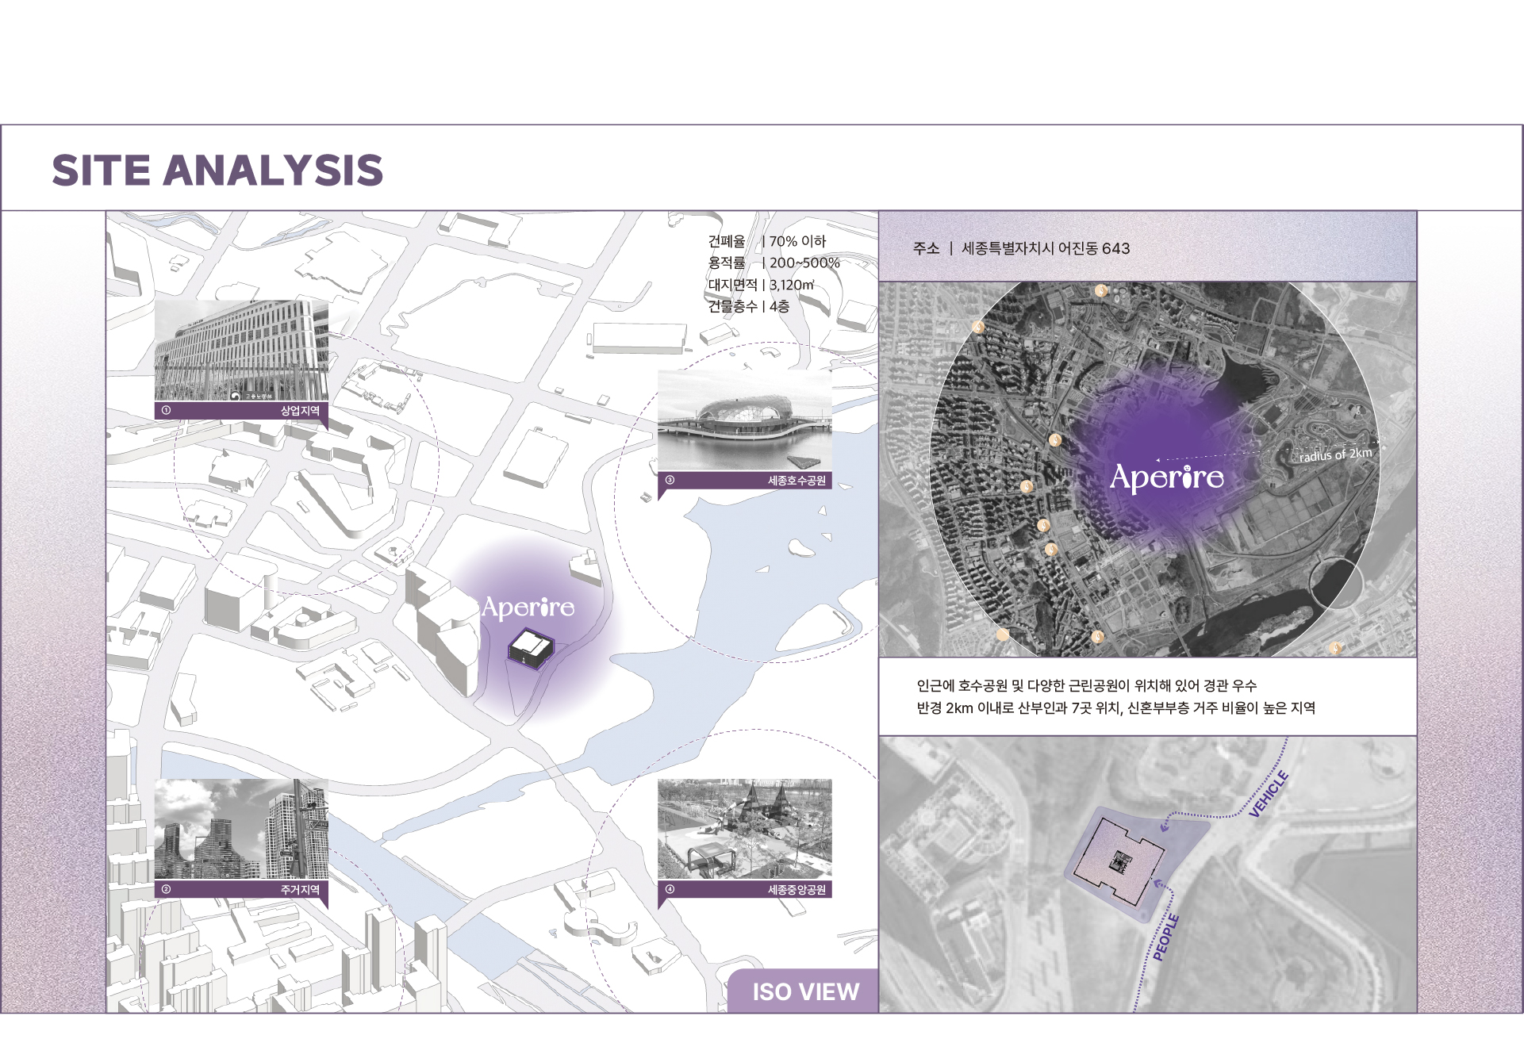Click the radius of 2km label
The image size is (1524, 1062).
coord(1335,454)
